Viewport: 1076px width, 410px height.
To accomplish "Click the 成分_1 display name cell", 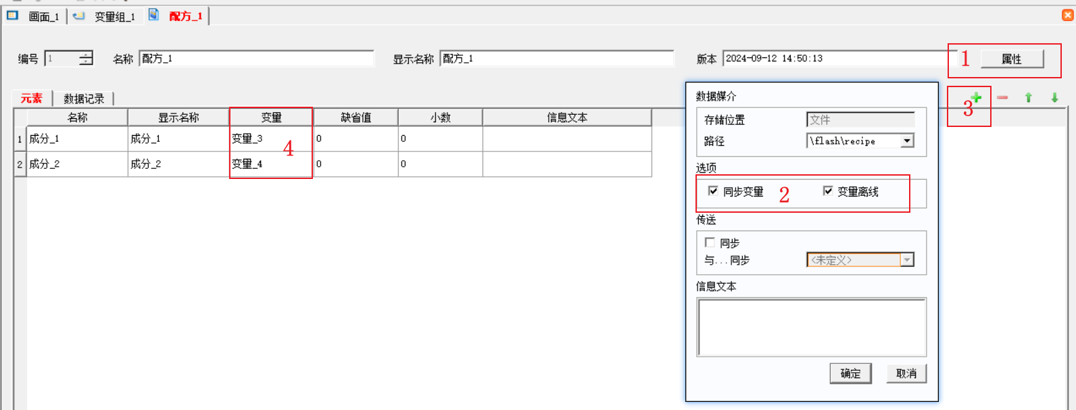I will point(178,138).
